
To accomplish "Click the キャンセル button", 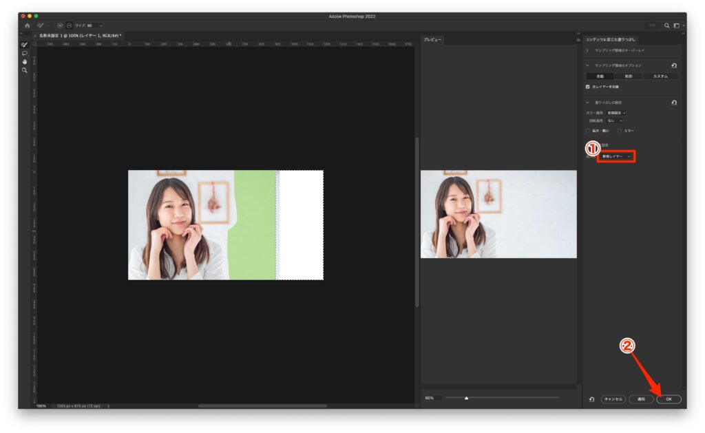I will [613, 399].
